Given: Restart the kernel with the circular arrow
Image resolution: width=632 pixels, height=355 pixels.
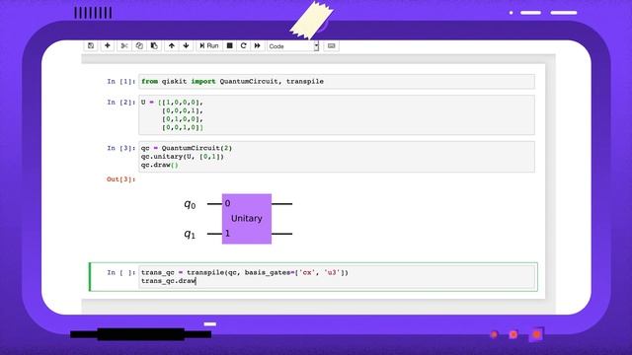Looking at the screenshot, I should coord(244,46).
